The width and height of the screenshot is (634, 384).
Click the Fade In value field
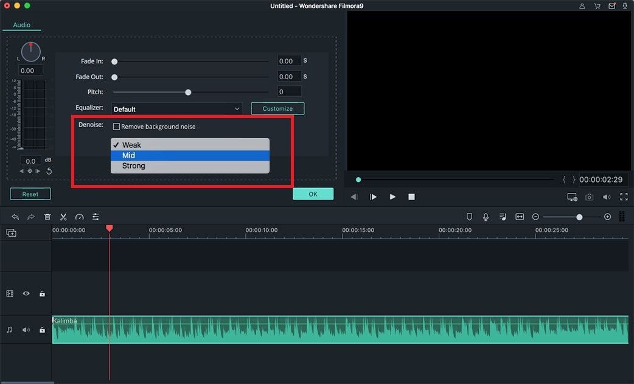(x=289, y=61)
